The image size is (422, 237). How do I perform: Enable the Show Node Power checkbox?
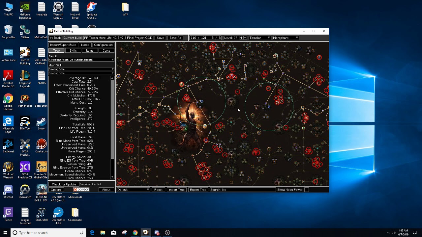pos(306,190)
